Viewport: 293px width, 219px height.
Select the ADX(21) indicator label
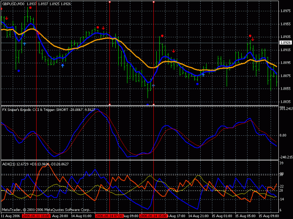point(35,164)
